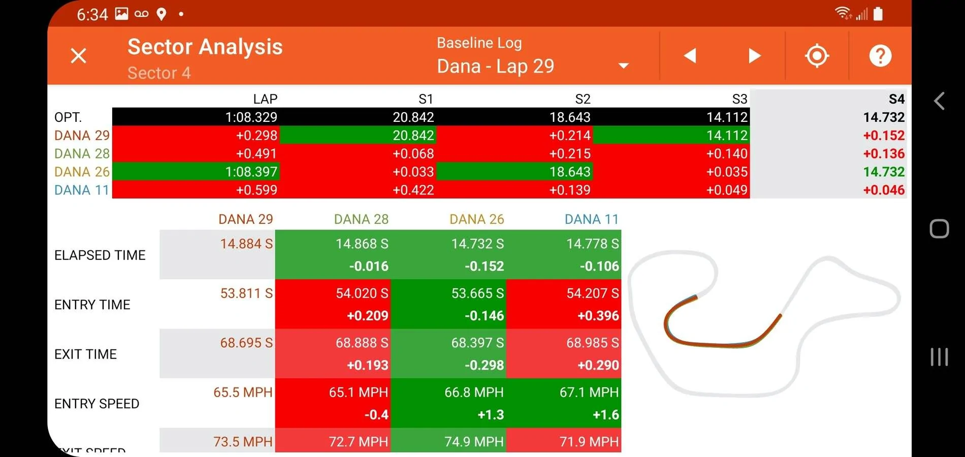Image resolution: width=965 pixels, height=457 pixels.
Task: Select the S1 column header
Action: [426, 99]
